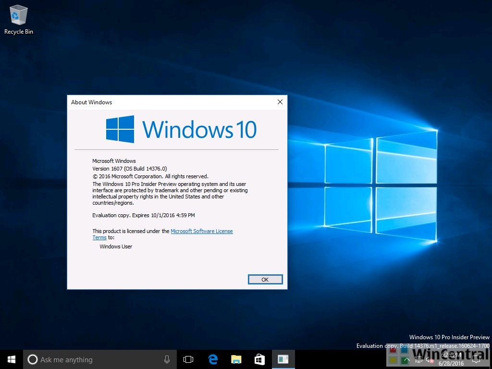Select the About Windows app taskbar icon
The width and height of the screenshot is (492, 369).
point(283,359)
